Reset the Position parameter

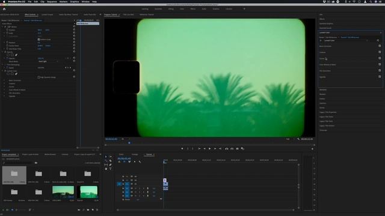(x=74, y=30)
